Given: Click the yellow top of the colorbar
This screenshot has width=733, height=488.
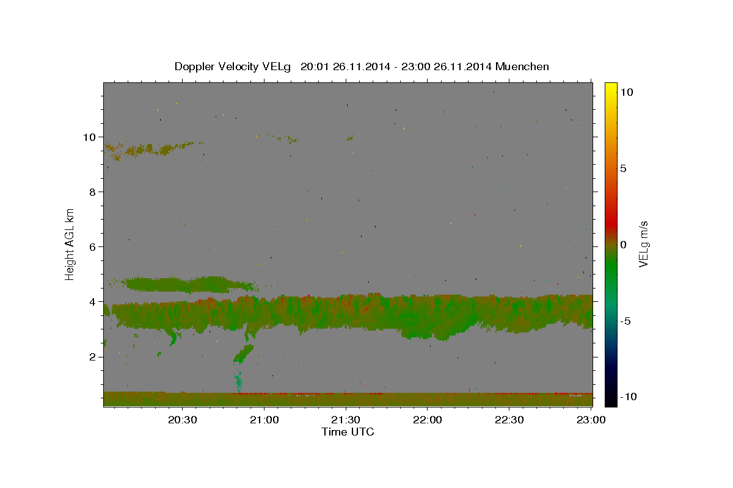Looking at the screenshot, I should pyautogui.click(x=611, y=88).
